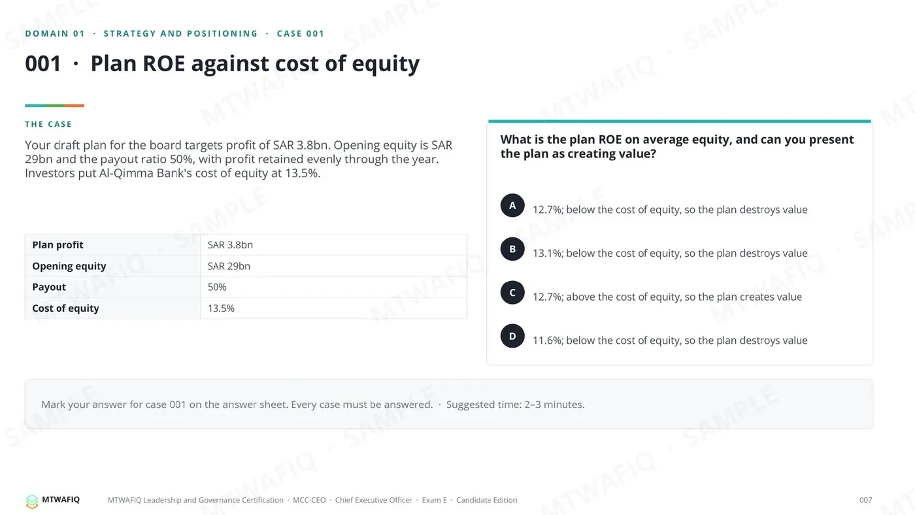This screenshot has width=915, height=515.
Task: Click the 12.7% destroys value answer text
Action: point(670,210)
